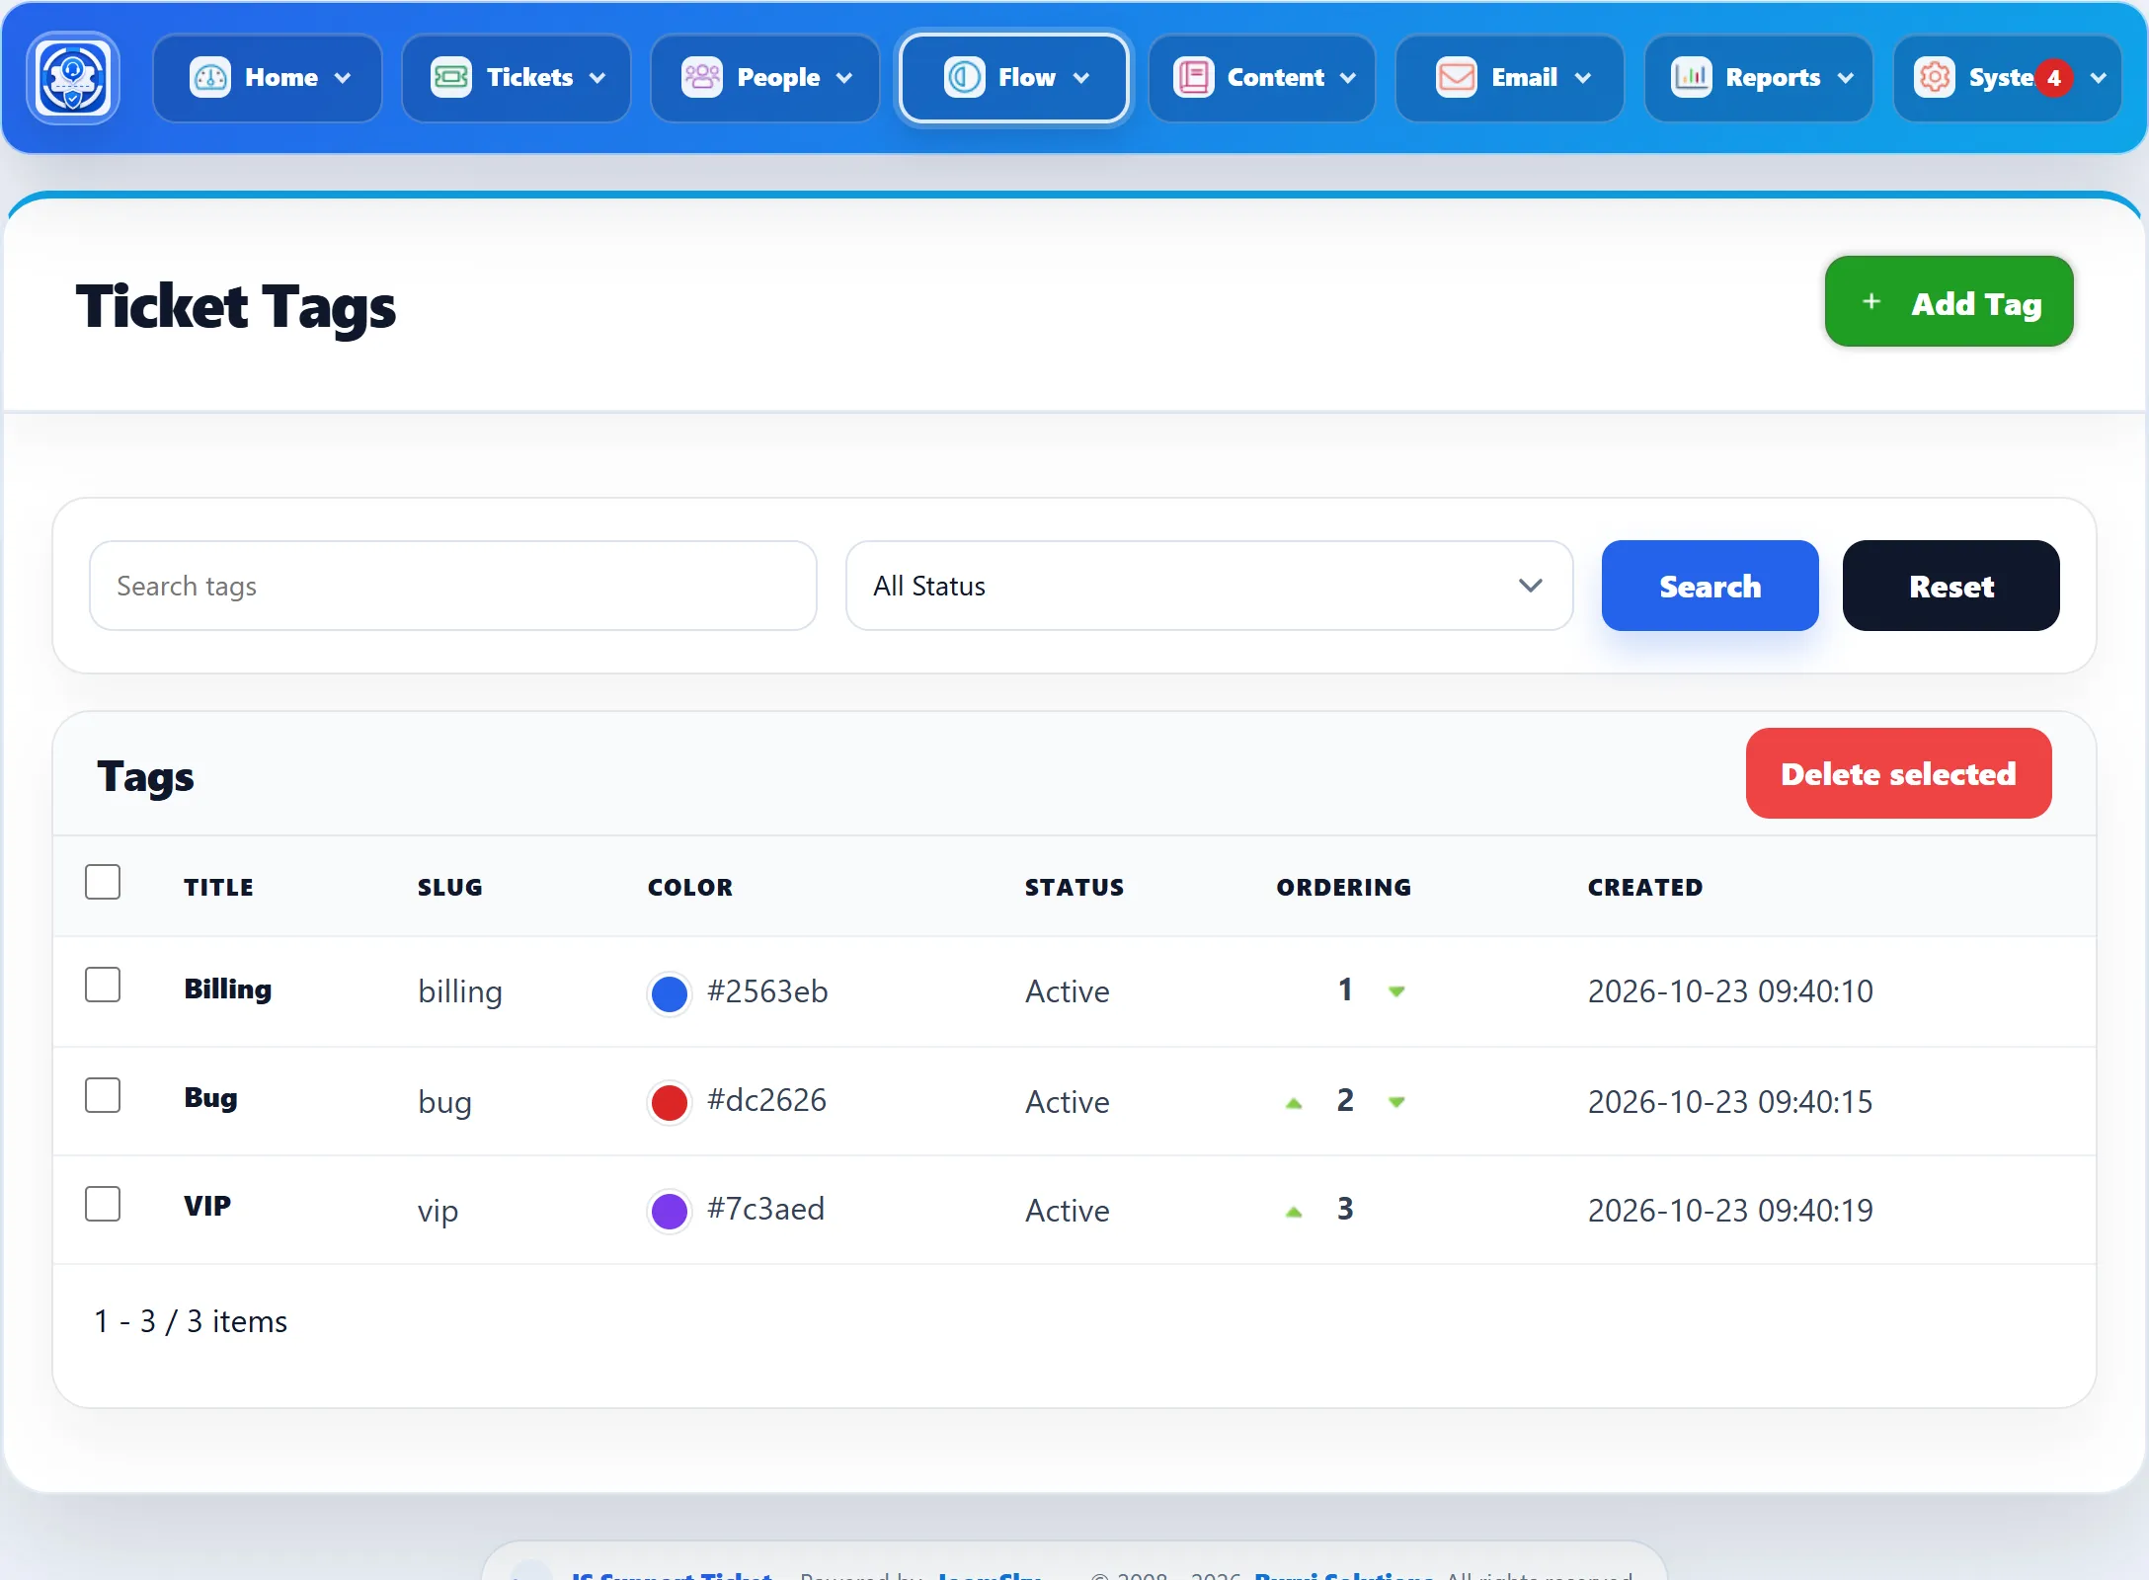The width and height of the screenshot is (2149, 1580).
Task: Click the blue Billing color swatch
Action: pyautogui.click(x=670, y=992)
